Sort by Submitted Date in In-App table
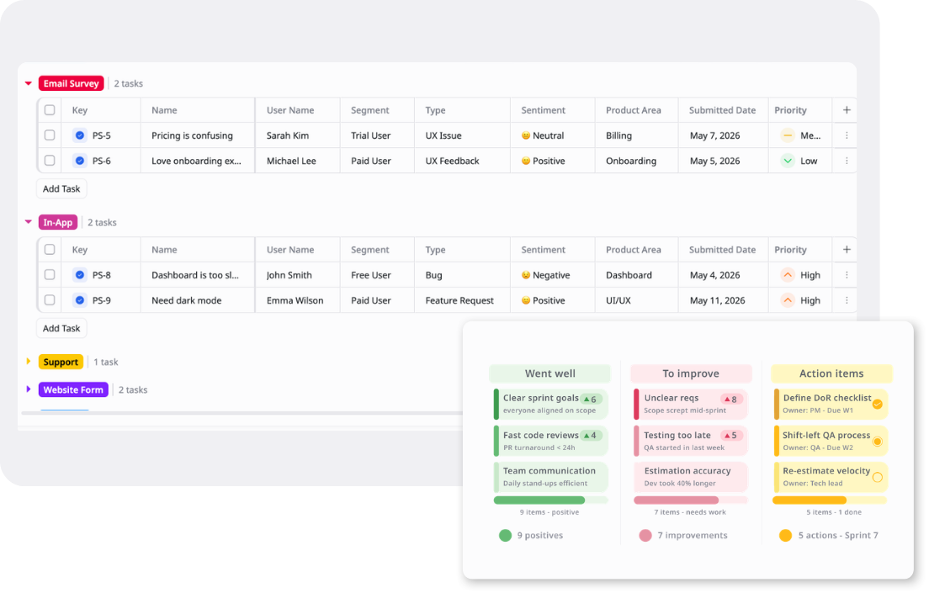The height and width of the screenshot is (593, 929). [x=722, y=250]
